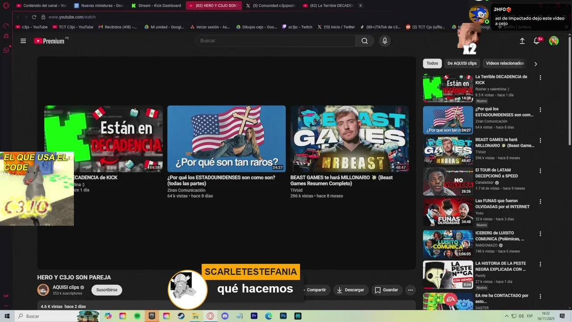Open a new browser tab
572x322 pixels.
click(x=361, y=5)
